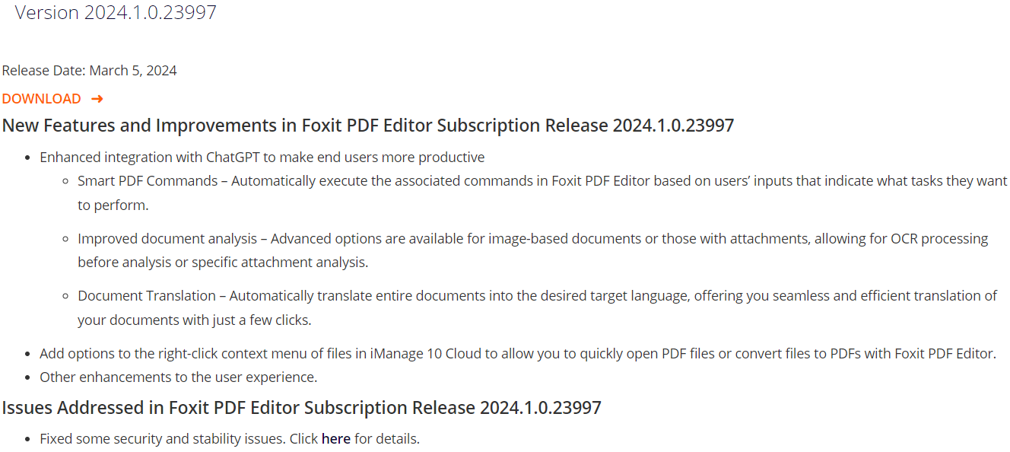Click the Enhanced integration with ChatGPT bullet

pos(262,158)
